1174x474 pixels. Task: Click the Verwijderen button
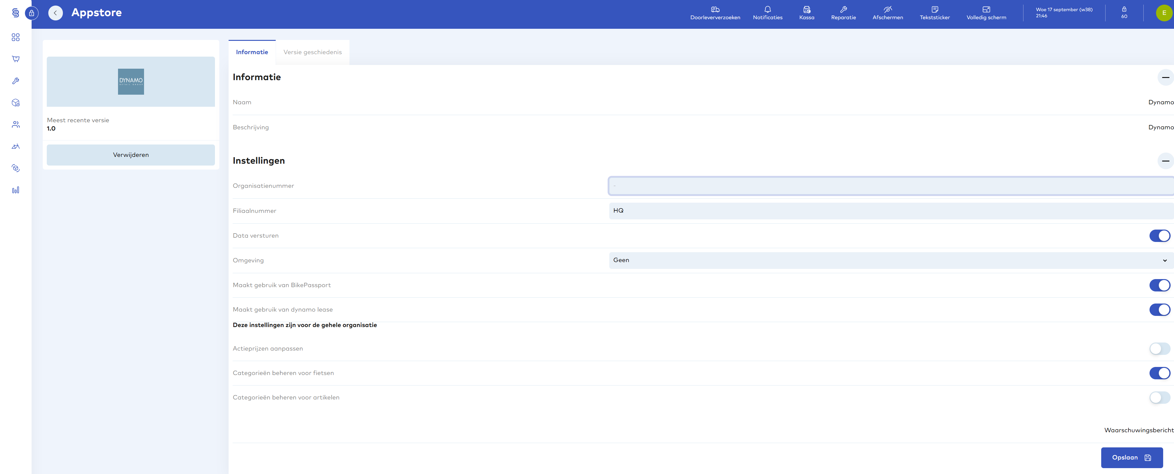click(x=131, y=155)
